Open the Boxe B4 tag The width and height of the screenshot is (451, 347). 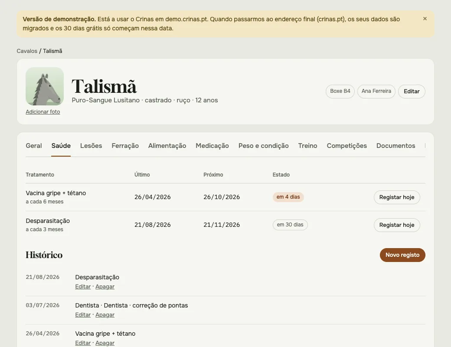click(x=340, y=91)
